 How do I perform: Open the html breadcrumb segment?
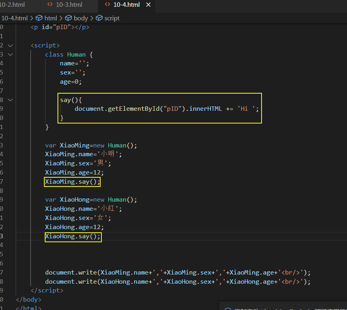point(51,18)
